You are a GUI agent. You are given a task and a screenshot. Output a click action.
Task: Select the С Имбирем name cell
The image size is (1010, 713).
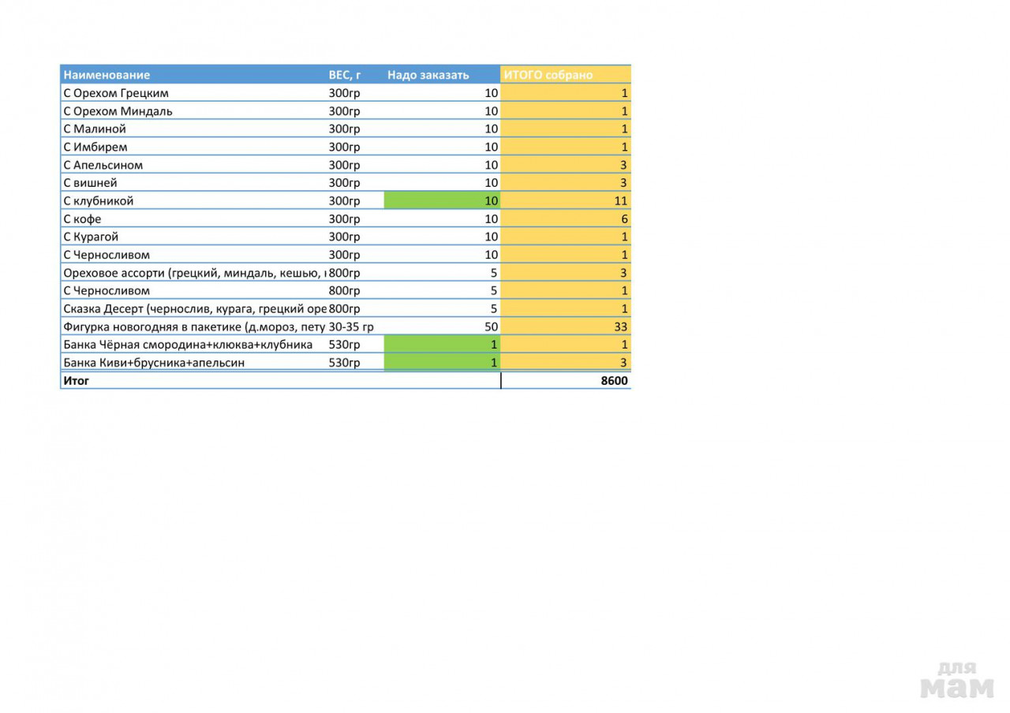pyautogui.click(x=95, y=147)
